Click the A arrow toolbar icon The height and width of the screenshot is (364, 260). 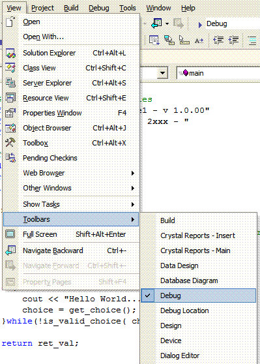pos(199,40)
